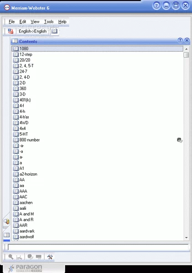The width and height of the screenshot is (192, 273).
Task: Click the scrollbar up arrow
Action: tap(187, 49)
